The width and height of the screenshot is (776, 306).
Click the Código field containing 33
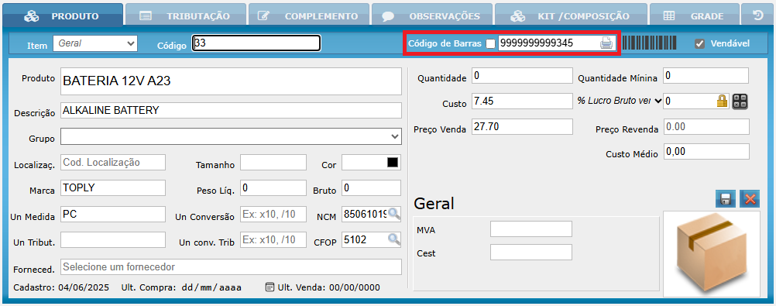[256, 43]
